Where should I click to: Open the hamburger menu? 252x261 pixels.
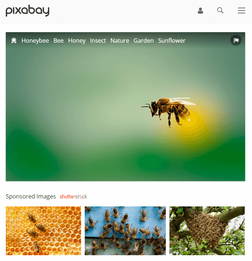click(241, 10)
